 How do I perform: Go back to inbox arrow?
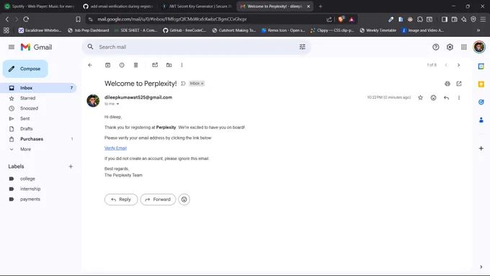[x=90, y=65]
